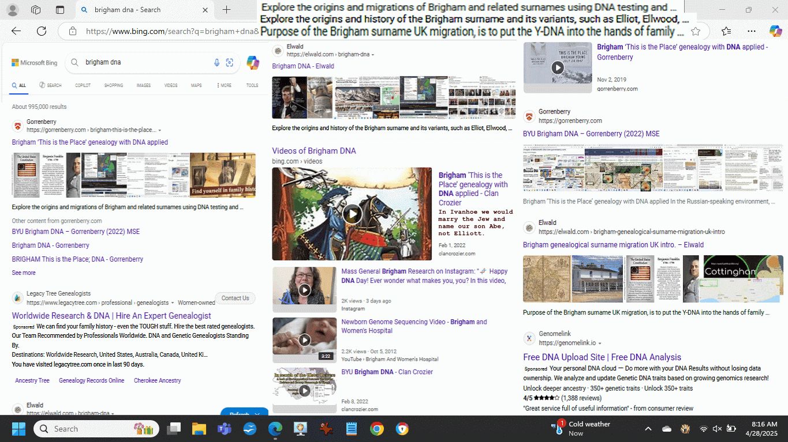Expand See more under gorrenberry.com content
Viewport: 788px width, 442px height.
click(x=24, y=273)
